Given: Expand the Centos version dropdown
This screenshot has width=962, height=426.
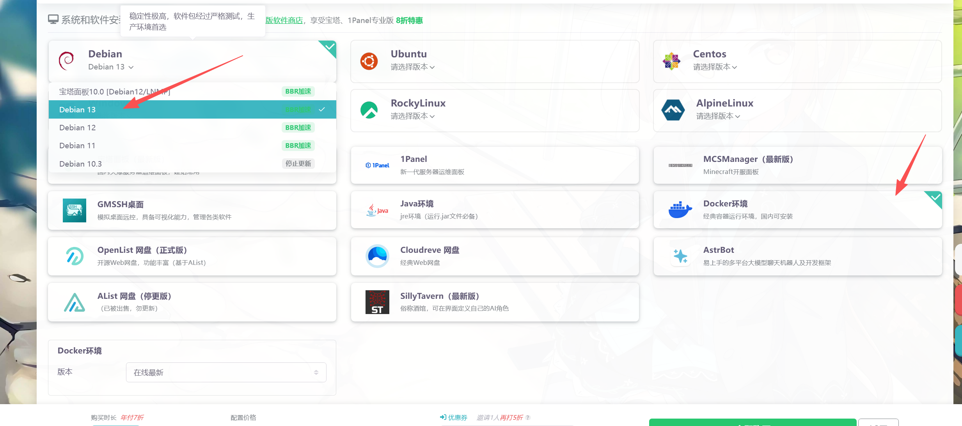Looking at the screenshot, I should pos(715,67).
